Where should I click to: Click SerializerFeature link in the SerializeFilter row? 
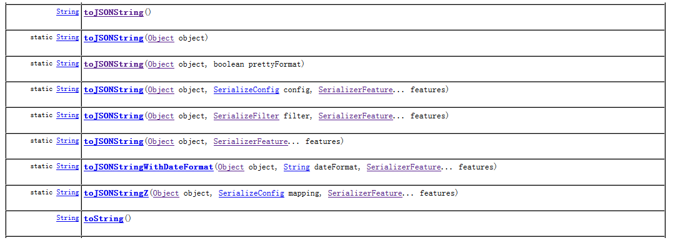click(x=356, y=116)
